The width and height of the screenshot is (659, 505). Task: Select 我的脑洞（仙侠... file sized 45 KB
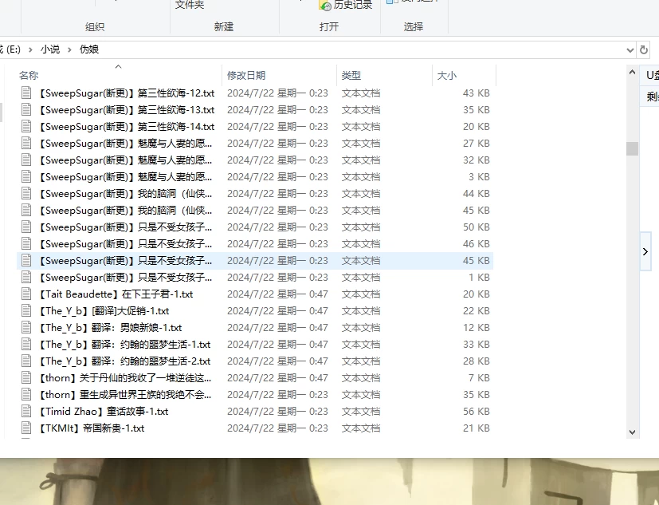pos(255,211)
